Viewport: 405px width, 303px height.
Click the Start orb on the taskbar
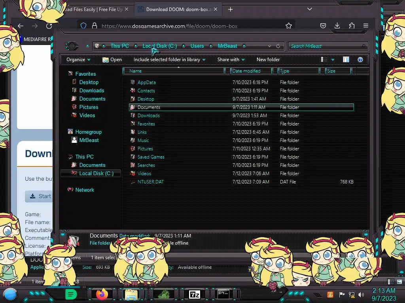click(x=10, y=294)
